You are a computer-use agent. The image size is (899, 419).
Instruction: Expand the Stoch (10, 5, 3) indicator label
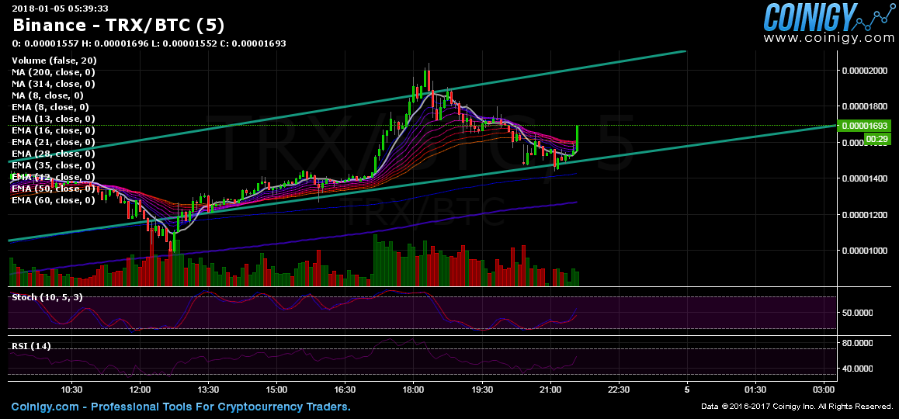[47, 297]
